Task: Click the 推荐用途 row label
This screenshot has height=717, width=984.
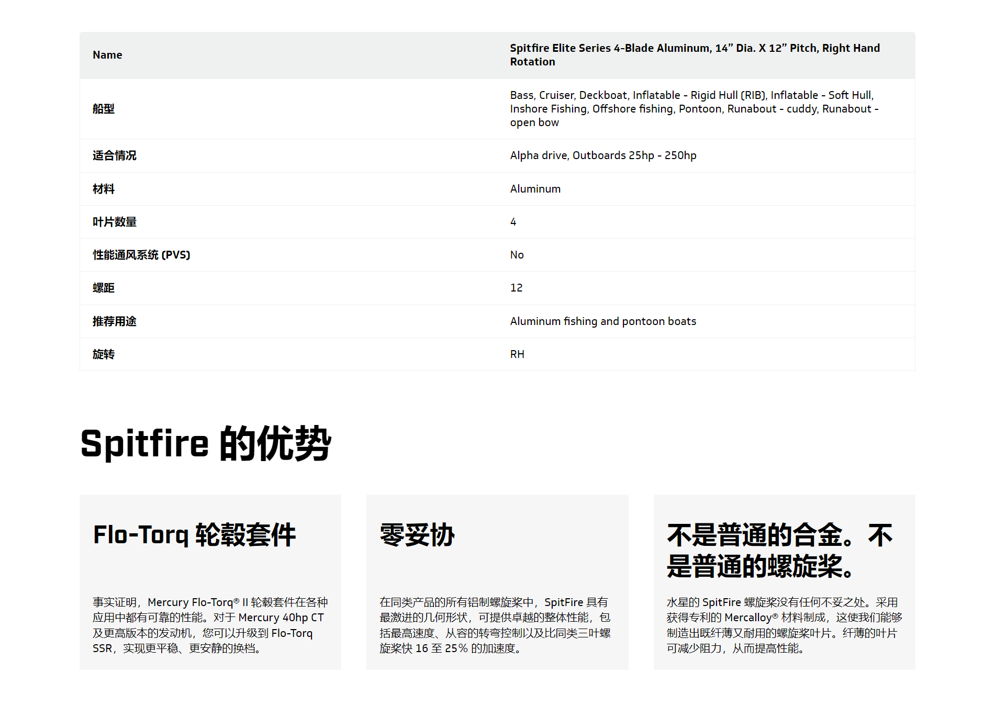Action: [114, 321]
